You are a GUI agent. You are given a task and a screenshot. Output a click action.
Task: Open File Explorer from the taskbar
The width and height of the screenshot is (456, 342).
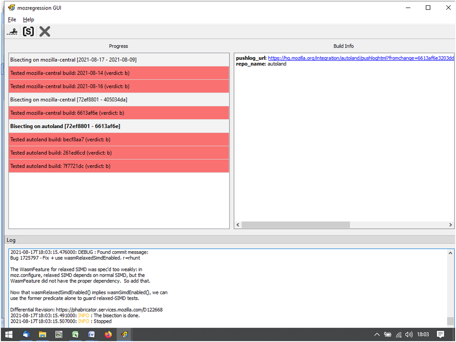click(x=42, y=335)
